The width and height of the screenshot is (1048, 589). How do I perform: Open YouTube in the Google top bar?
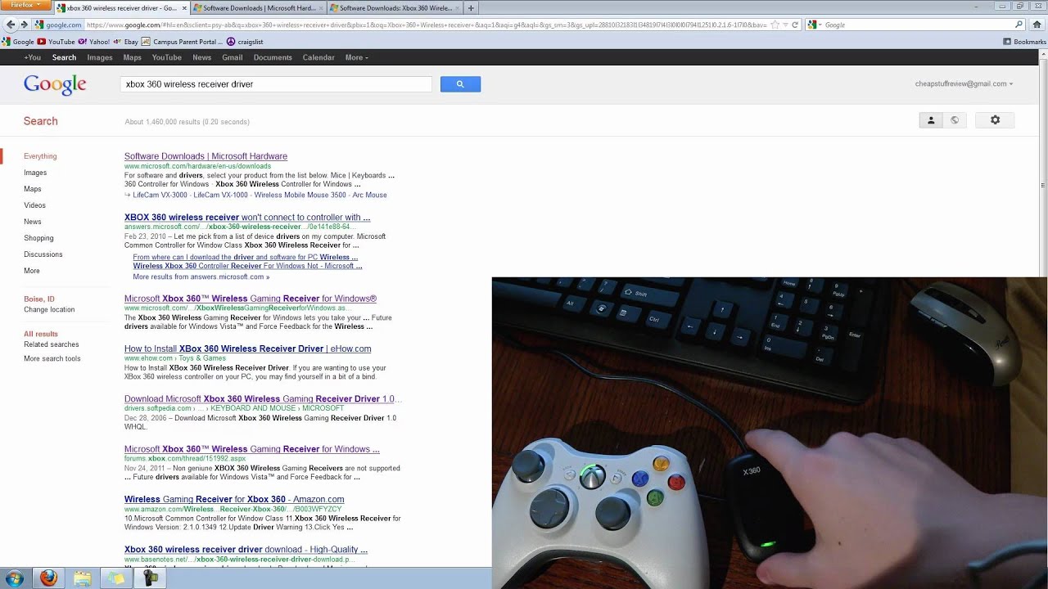point(167,57)
